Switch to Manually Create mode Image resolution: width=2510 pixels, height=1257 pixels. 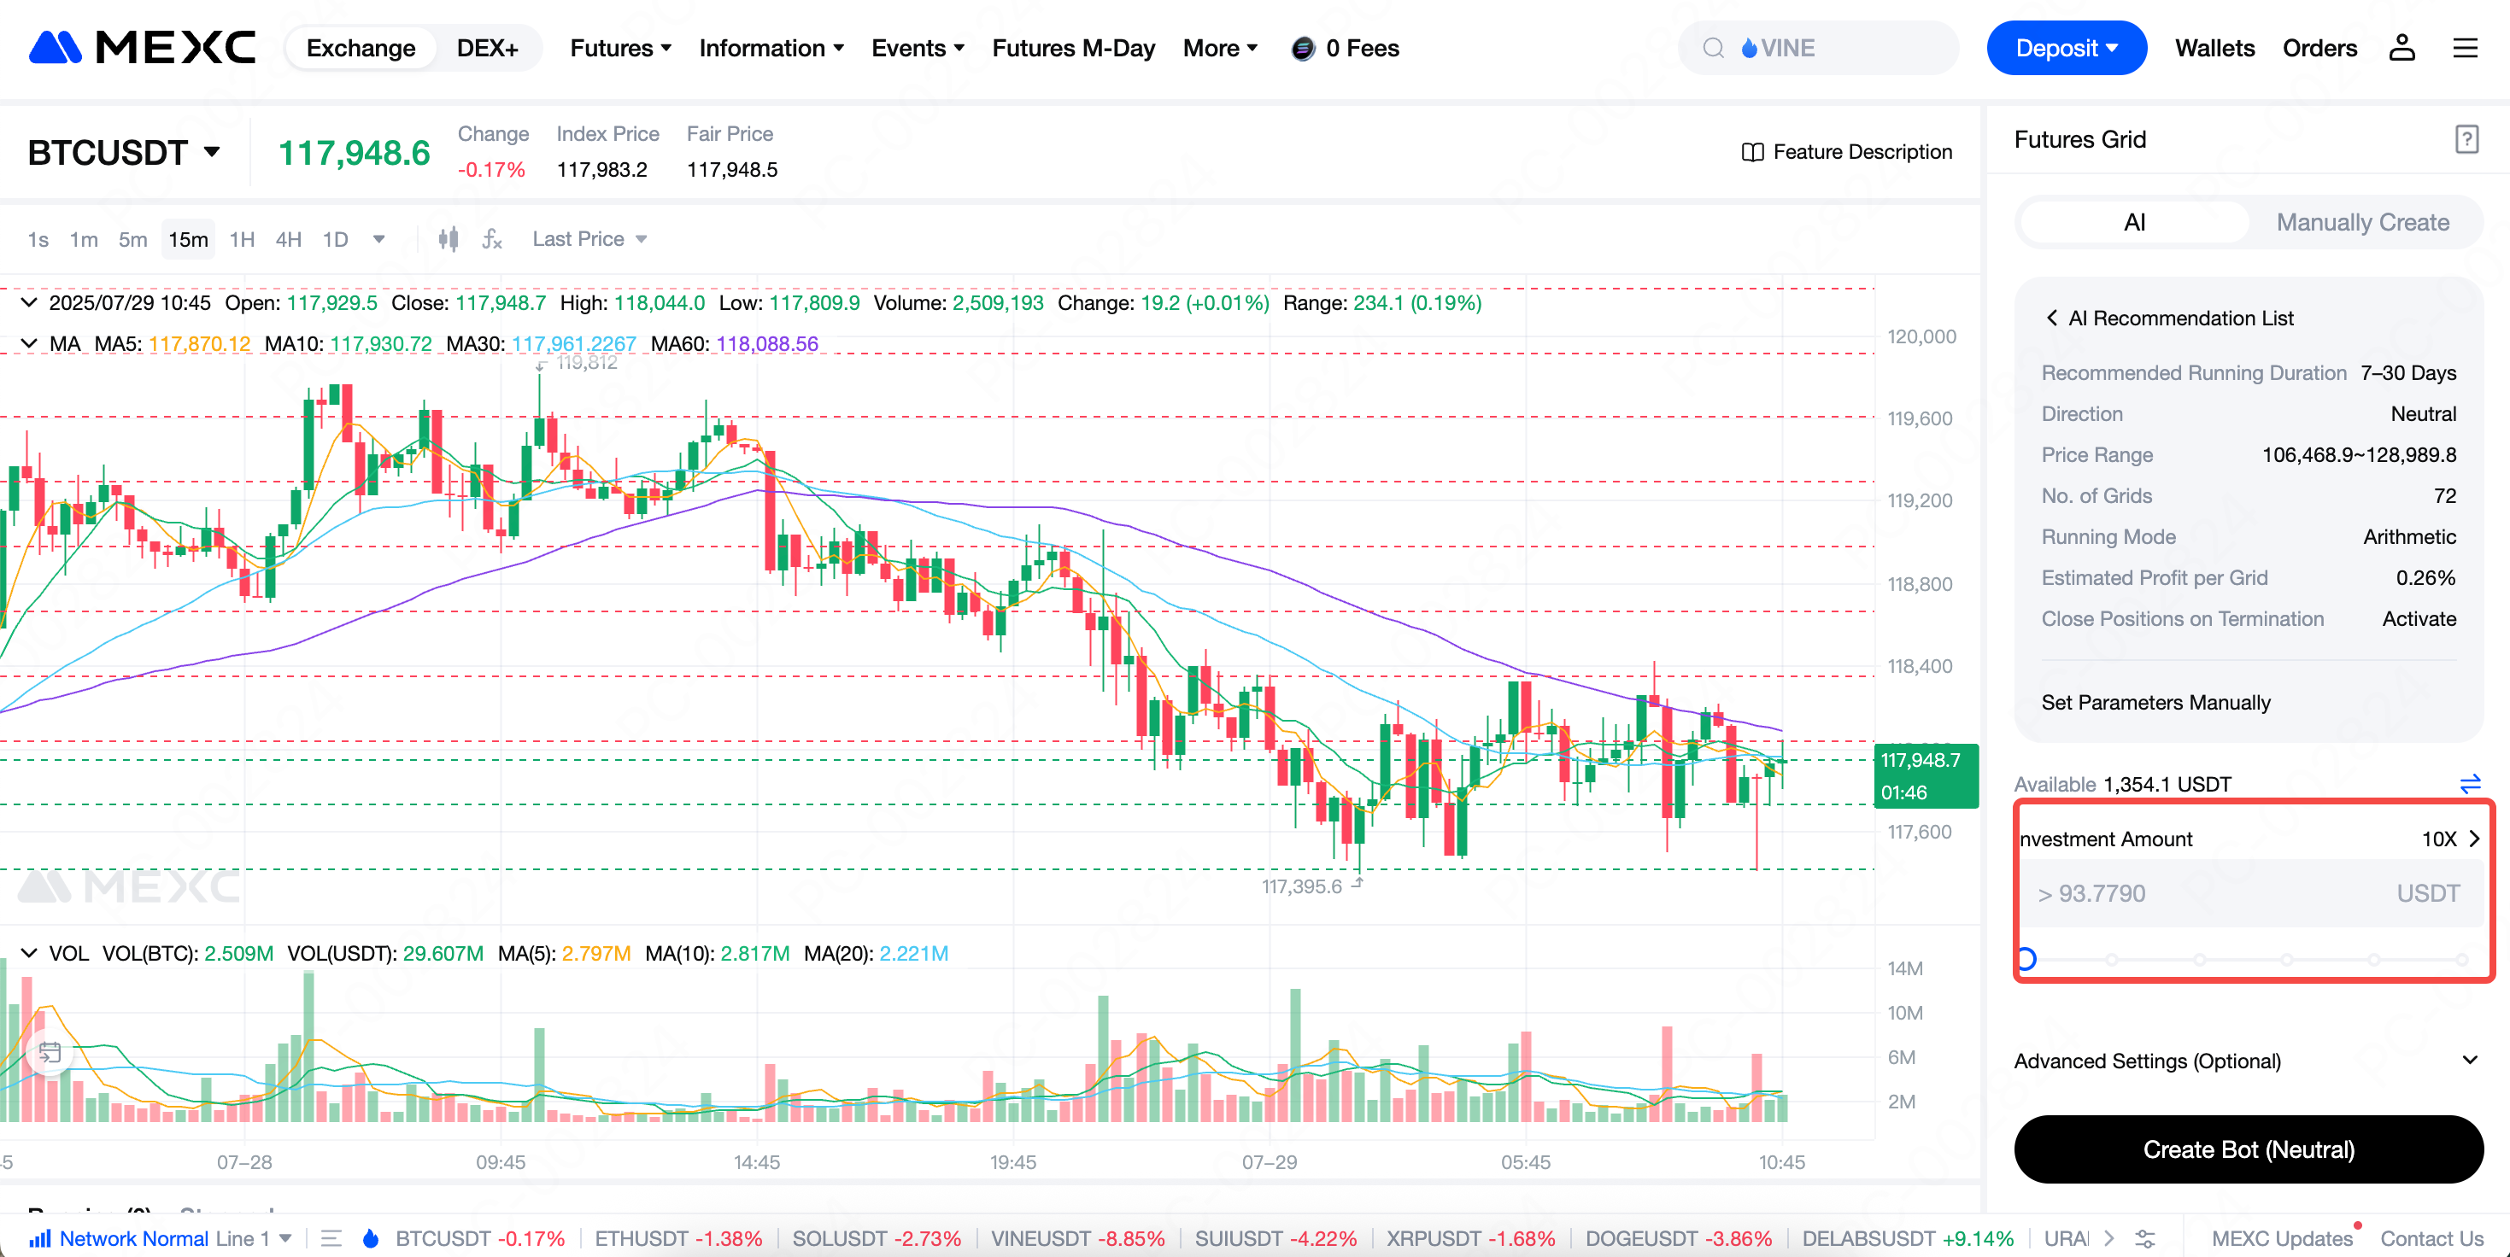(x=2362, y=223)
